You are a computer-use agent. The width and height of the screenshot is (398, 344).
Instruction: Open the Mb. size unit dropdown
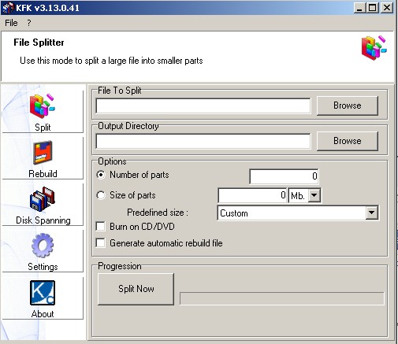(x=314, y=195)
